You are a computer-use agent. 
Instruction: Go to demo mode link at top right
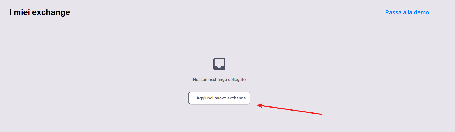click(x=407, y=12)
